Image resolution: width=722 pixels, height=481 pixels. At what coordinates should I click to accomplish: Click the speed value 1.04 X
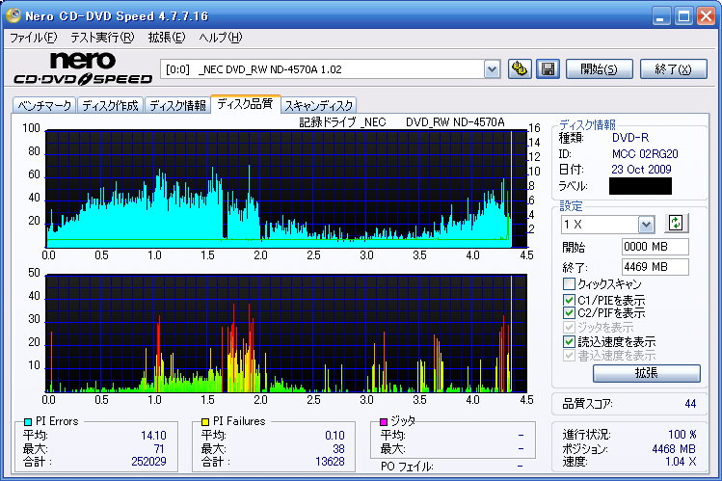(681, 461)
